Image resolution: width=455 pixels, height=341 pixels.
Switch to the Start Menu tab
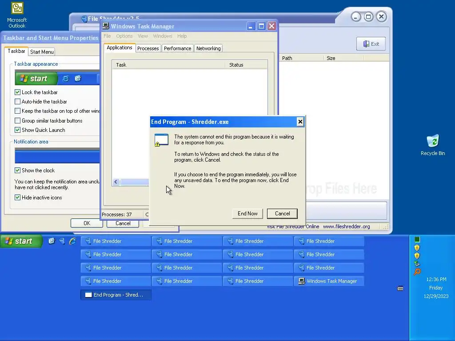pos(42,52)
